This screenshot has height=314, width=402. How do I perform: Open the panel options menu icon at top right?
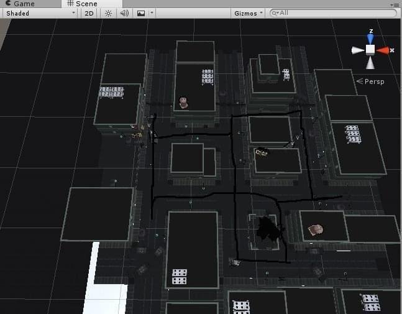click(x=394, y=4)
